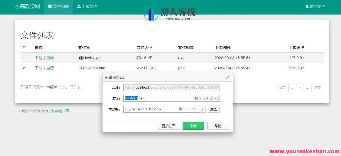The height and width of the screenshot is (156, 341).
Task: Open the 上传文件 nav tab
Action: 87,7
